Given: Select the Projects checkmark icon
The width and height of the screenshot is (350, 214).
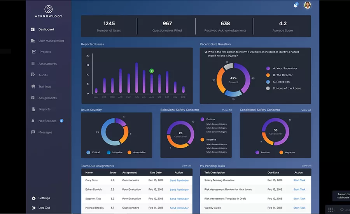Looking at the screenshot, I should click(34, 52).
